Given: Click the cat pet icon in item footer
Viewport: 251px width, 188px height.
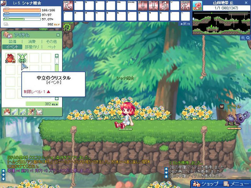Looking at the screenshot, I should (39, 112).
